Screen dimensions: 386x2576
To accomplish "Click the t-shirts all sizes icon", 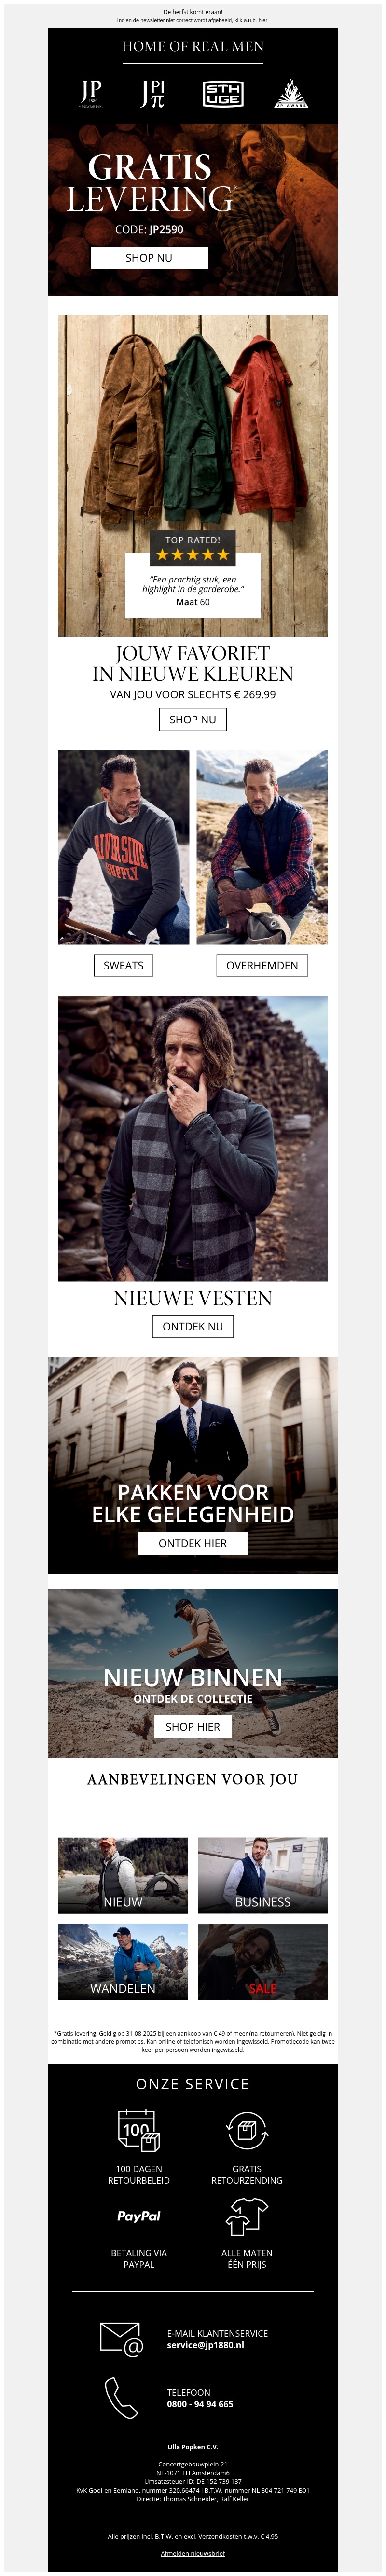I will click(246, 2216).
